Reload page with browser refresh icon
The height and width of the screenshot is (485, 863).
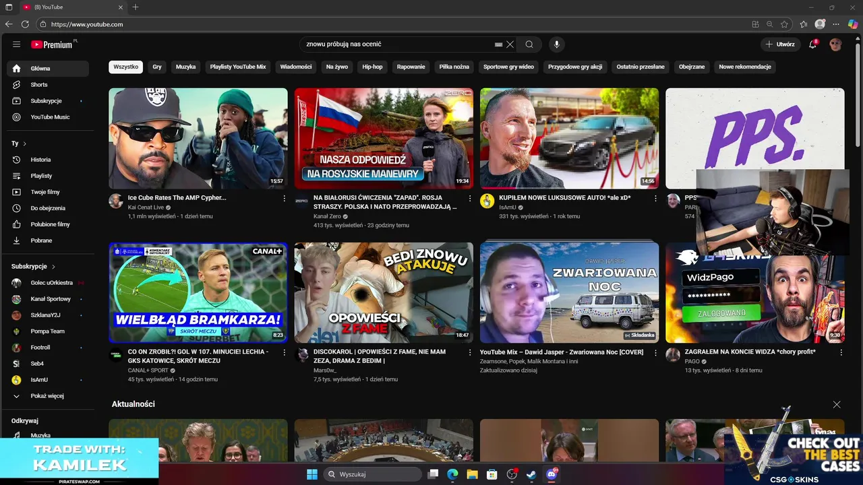click(25, 24)
